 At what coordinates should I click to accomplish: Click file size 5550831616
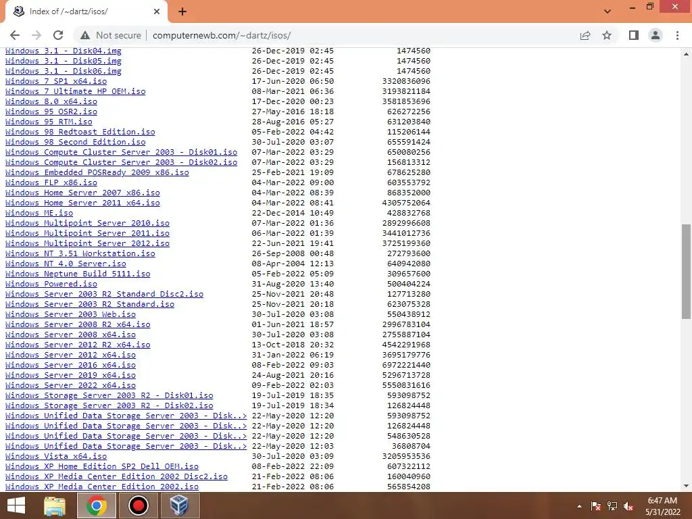pyautogui.click(x=406, y=386)
